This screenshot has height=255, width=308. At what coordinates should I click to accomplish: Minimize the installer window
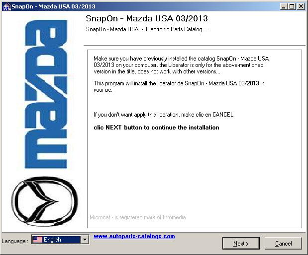(x=284, y=6)
